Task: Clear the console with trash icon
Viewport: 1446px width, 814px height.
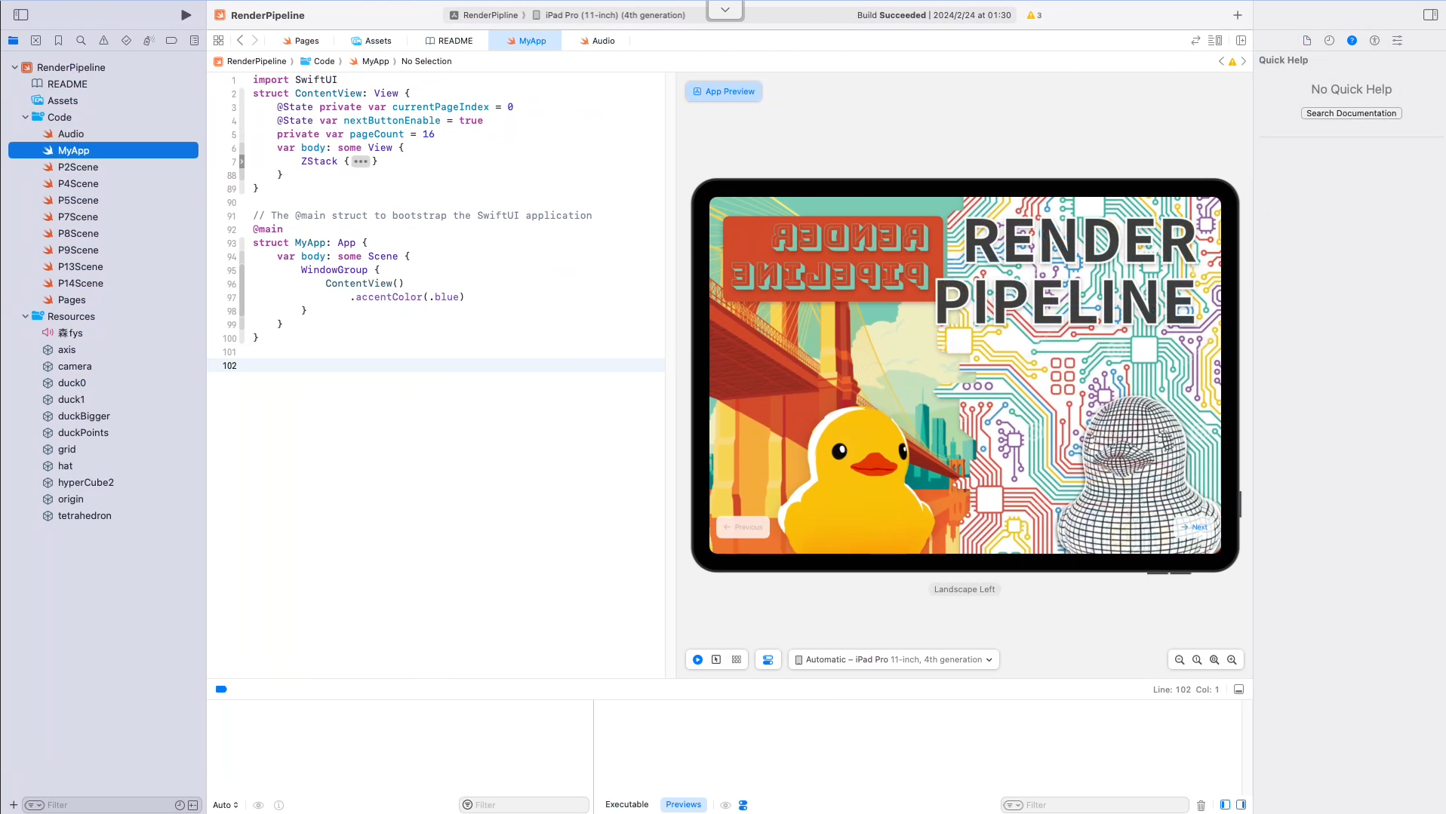Action: (x=1201, y=805)
